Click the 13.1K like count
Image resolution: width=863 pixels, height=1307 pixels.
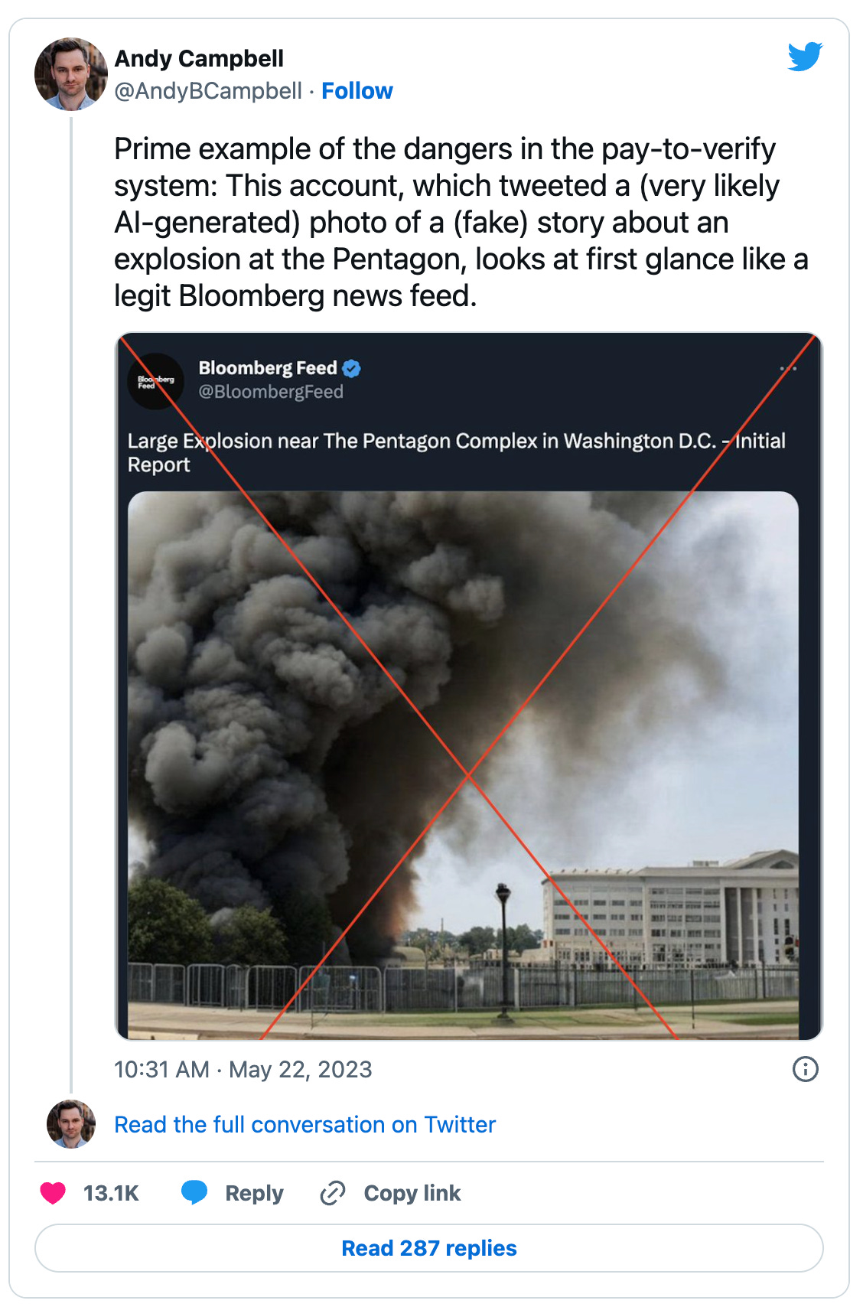coord(109,1192)
